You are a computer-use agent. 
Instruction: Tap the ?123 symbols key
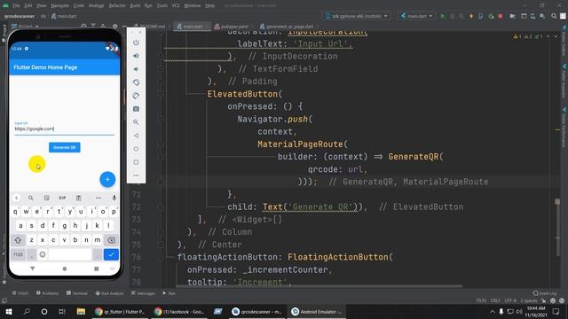point(18,254)
